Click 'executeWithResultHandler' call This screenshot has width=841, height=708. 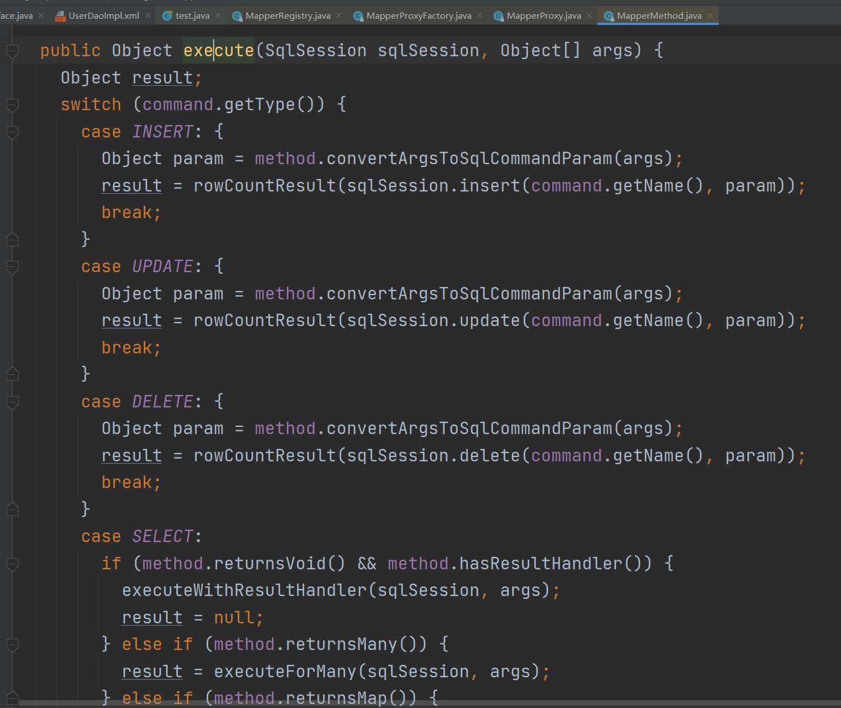(244, 590)
